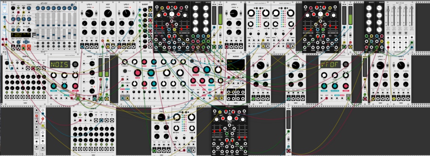Click the CLOCK knob on dTrOY sequencer
The image size is (430, 156).
13,8
